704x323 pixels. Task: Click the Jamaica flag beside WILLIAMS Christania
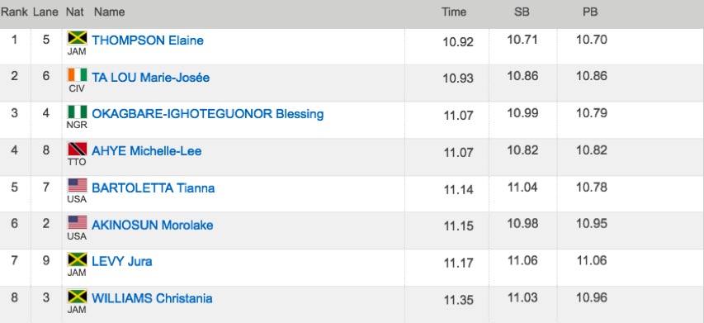pos(78,297)
